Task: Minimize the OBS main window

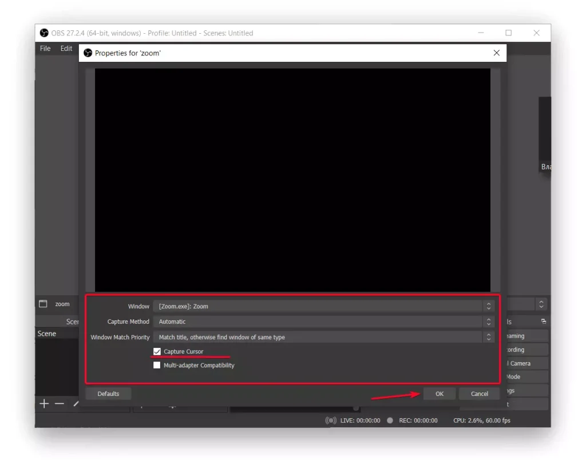Action: [481, 33]
